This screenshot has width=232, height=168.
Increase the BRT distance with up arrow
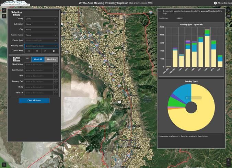56,75
